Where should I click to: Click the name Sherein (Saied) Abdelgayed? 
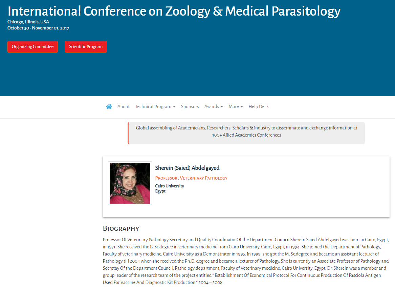pos(187,168)
